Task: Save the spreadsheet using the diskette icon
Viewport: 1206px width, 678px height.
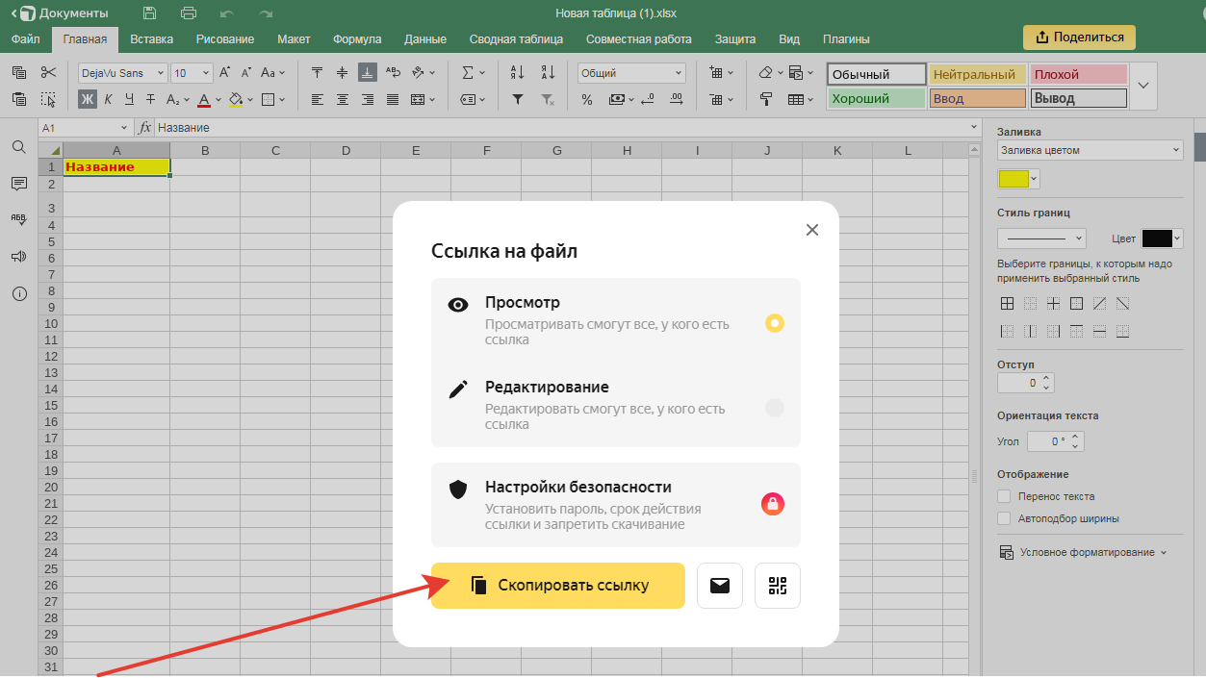Action: point(149,13)
